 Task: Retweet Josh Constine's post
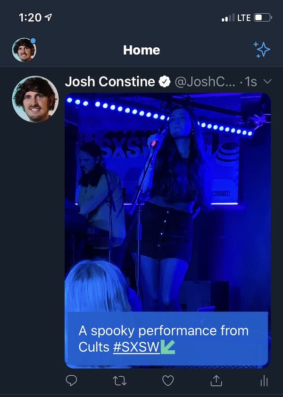(x=119, y=381)
